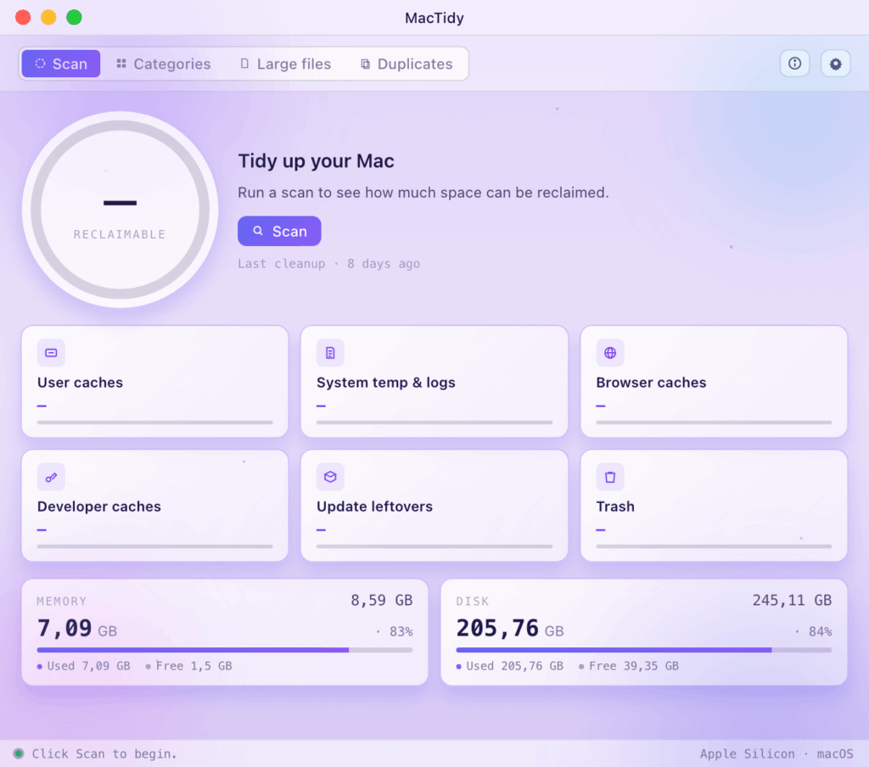Click the Browser caches globe icon
The width and height of the screenshot is (869, 767).
click(610, 353)
